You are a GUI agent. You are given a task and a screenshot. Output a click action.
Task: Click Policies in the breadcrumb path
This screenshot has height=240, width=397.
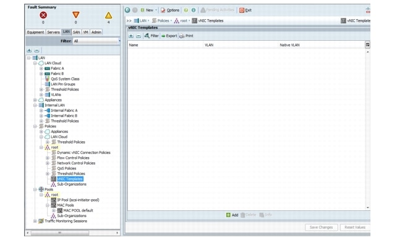(163, 21)
